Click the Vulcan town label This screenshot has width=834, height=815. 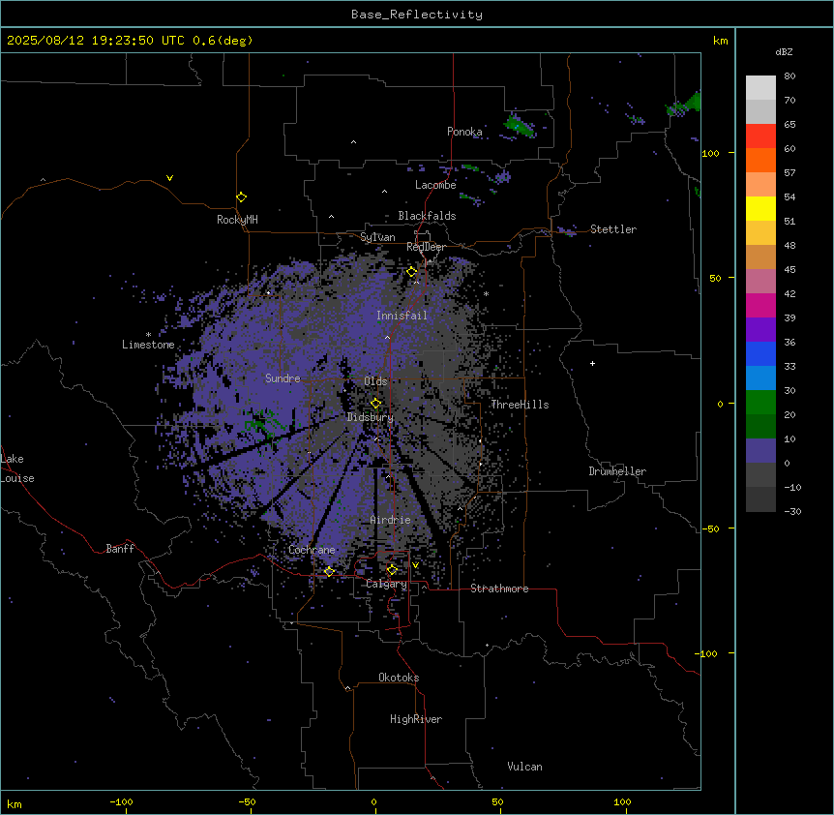tap(524, 767)
